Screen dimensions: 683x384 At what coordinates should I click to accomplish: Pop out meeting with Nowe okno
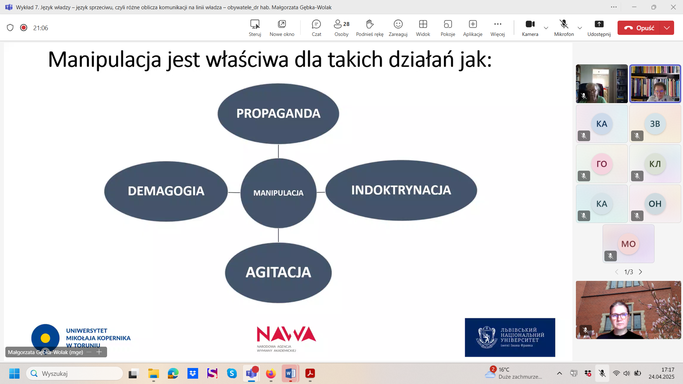(x=282, y=28)
